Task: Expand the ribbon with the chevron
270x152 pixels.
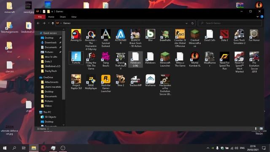Action: 257,17
